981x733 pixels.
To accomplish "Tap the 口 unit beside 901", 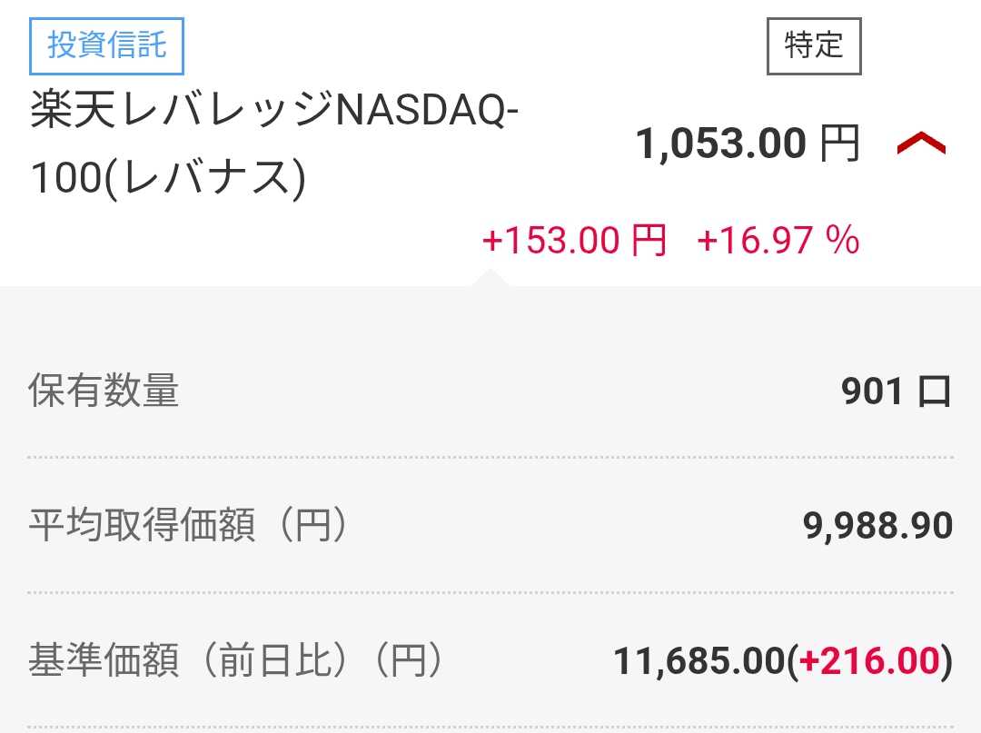I will [934, 391].
